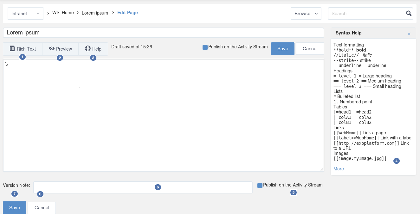Screen dimensions: 420x214
Task: Click the 'Draft saved at 15:36' status text
Action: 132,47
